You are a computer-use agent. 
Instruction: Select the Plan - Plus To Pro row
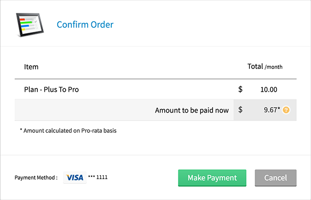[155, 89]
